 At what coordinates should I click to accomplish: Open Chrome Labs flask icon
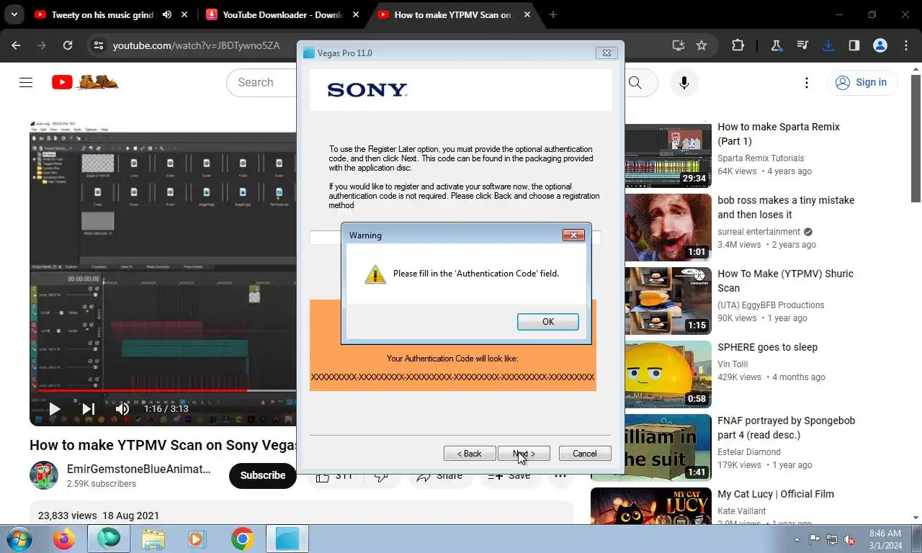tap(776, 45)
